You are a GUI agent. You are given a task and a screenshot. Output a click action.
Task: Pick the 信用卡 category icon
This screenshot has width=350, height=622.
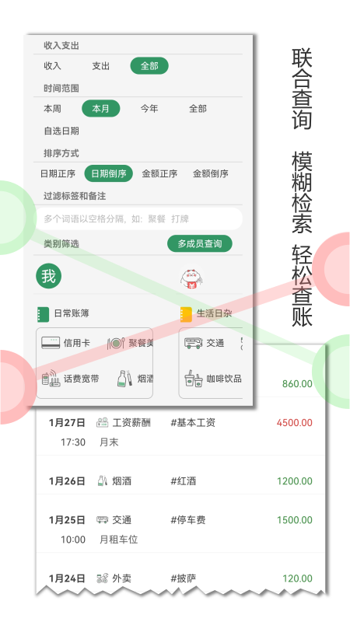point(51,343)
